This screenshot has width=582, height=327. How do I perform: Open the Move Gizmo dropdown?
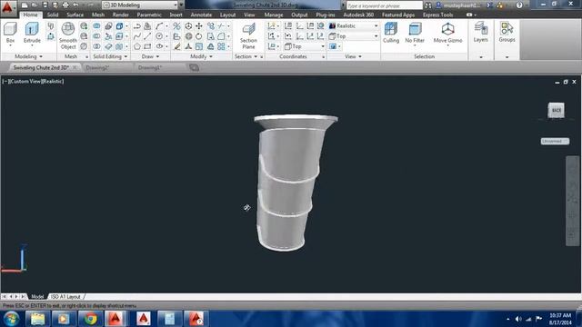(447, 34)
